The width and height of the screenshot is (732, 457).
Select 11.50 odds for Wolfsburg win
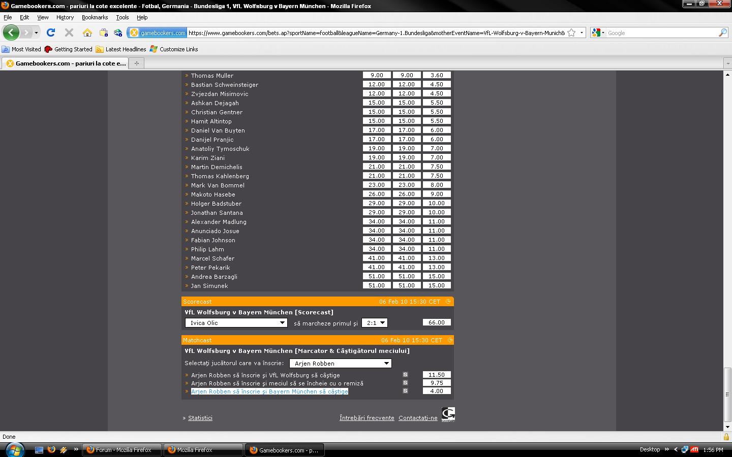pyautogui.click(x=437, y=375)
